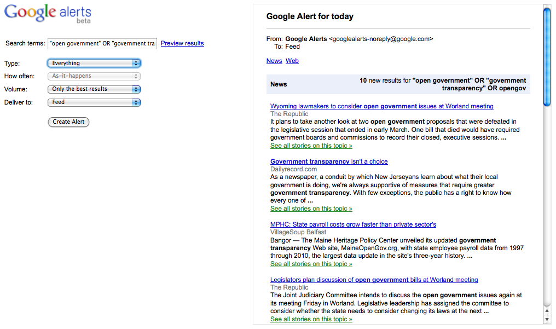Open Government transparency isn't a choice article
The width and height of the screenshot is (556, 329).
click(x=329, y=161)
